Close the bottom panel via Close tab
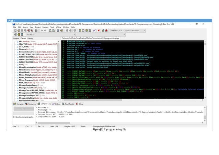This screenshot has width=219, height=155. tap(81, 103)
